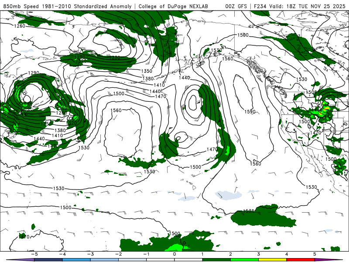Click the '-5' color bar label
This screenshot has height=262, width=349.
[x=34, y=254]
